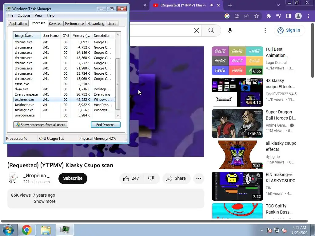The width and height of the screenshot is (315, 236).
Task: Open all klasky csupo effects thumbnail
Action: (237, 155)
